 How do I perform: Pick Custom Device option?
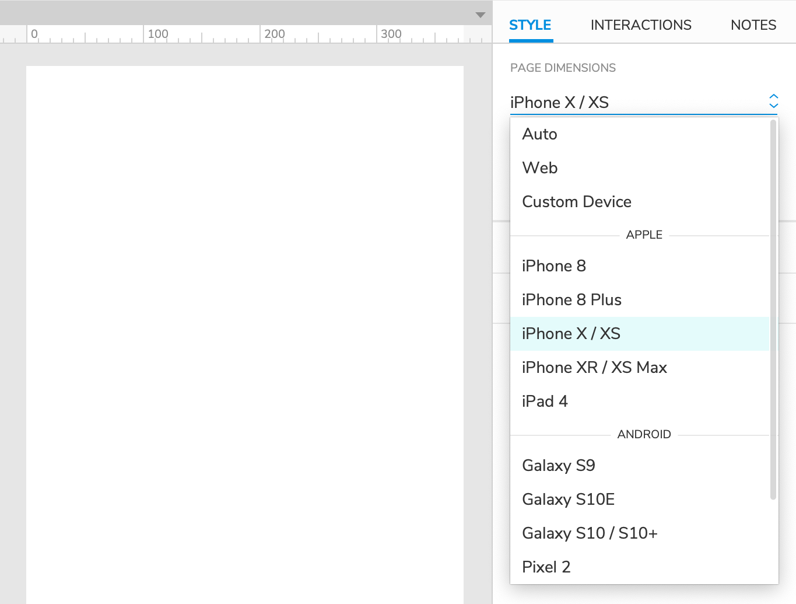click(640, 202)
